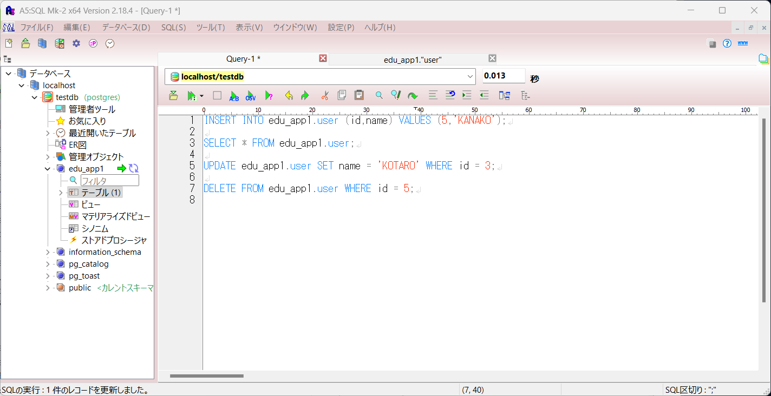Open the run button's dropdown arrow
The height and width of the screenshot is (396, 771).
pos(201,96)
